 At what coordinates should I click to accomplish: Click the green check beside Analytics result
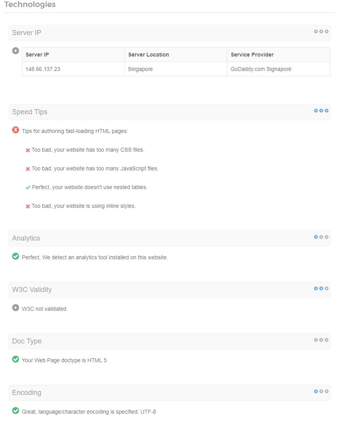click(16, 256)
